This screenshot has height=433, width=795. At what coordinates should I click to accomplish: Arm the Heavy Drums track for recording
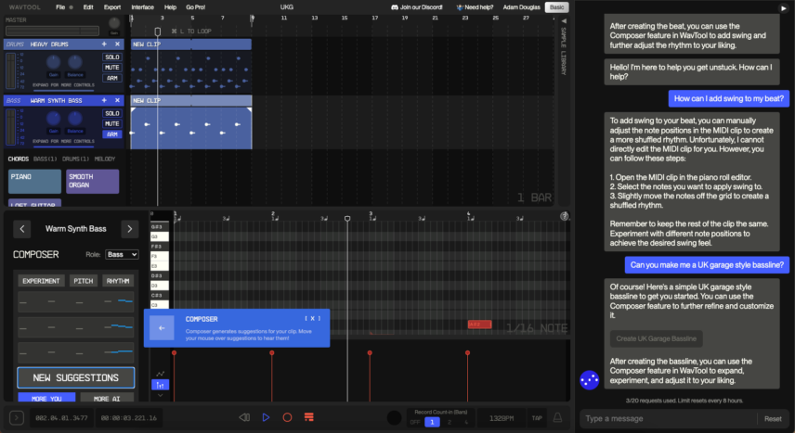pos(112,78)
